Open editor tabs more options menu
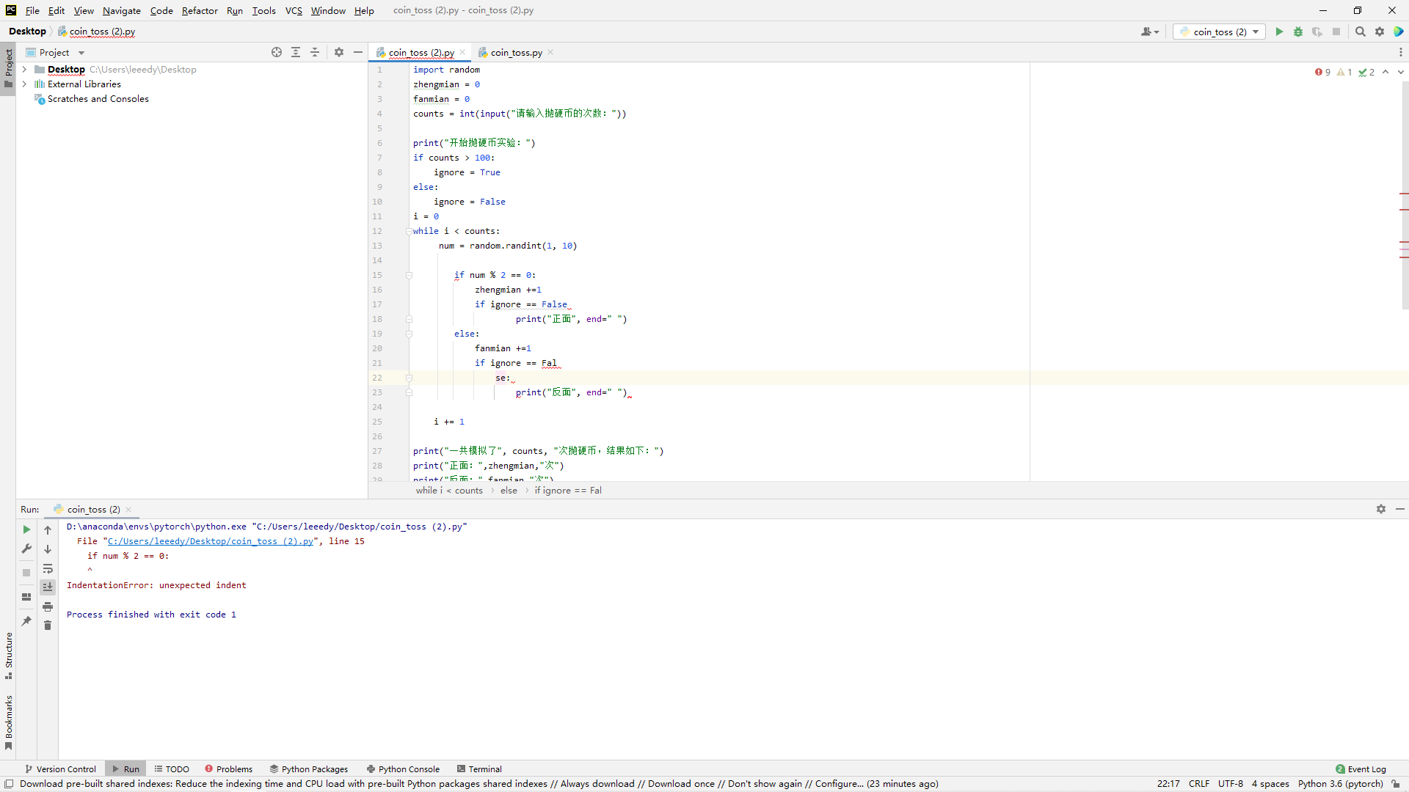This screenshot has height=792, width=1409. [1401, 52]
